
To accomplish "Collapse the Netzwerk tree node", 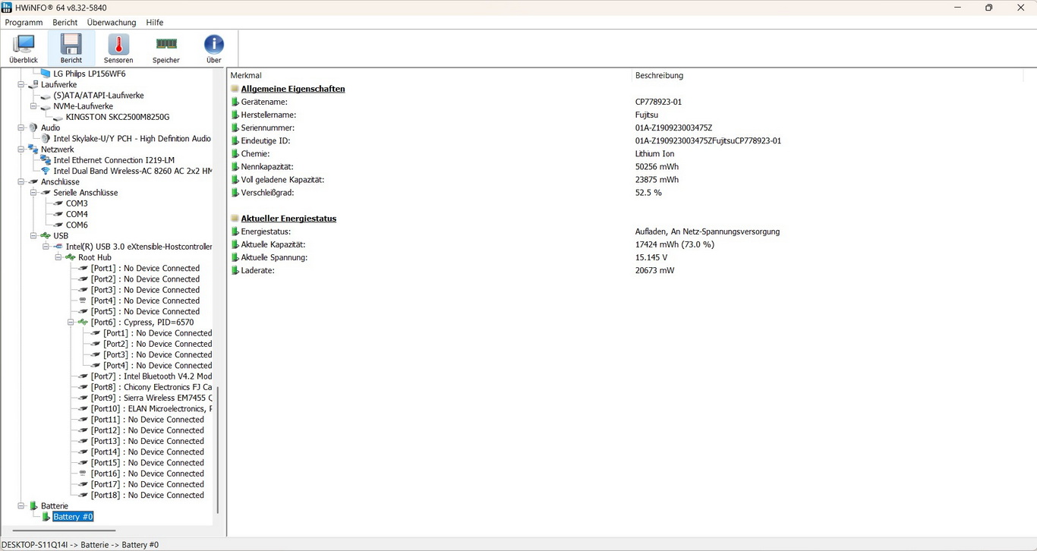I will point(21,150).
